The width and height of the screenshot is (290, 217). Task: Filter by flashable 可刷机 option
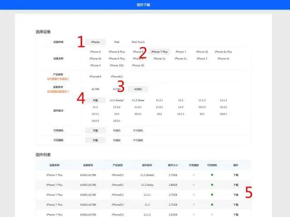[x=116, y=131]
